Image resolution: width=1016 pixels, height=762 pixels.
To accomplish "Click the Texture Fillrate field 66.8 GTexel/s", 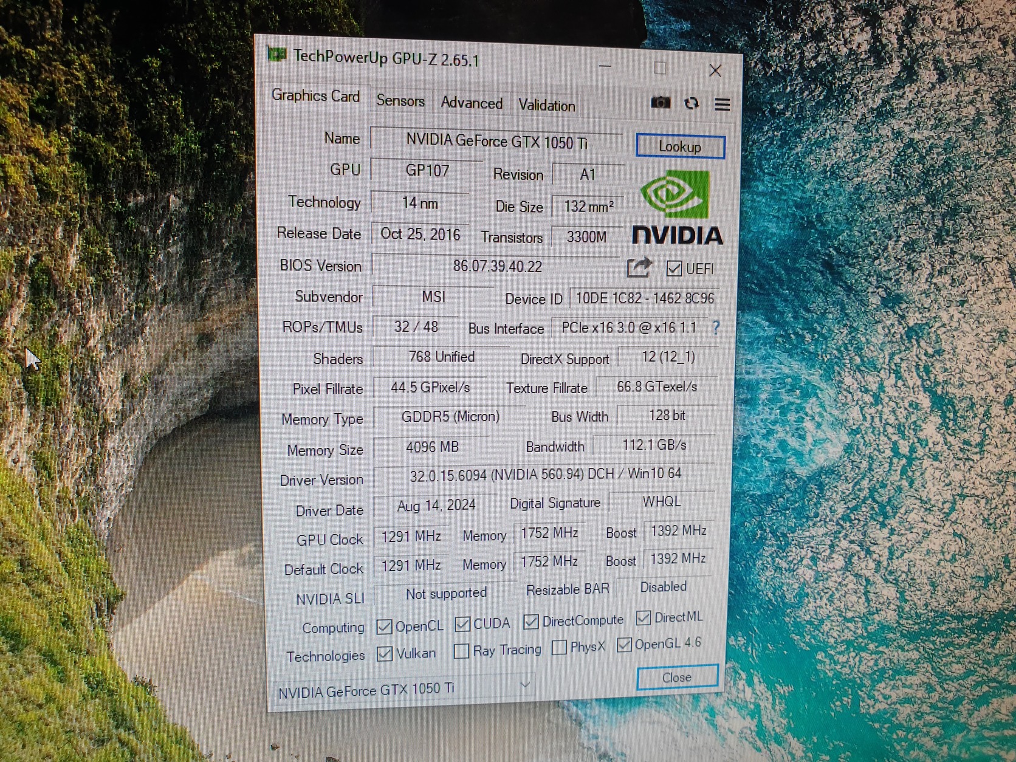I will coord(657,386).
